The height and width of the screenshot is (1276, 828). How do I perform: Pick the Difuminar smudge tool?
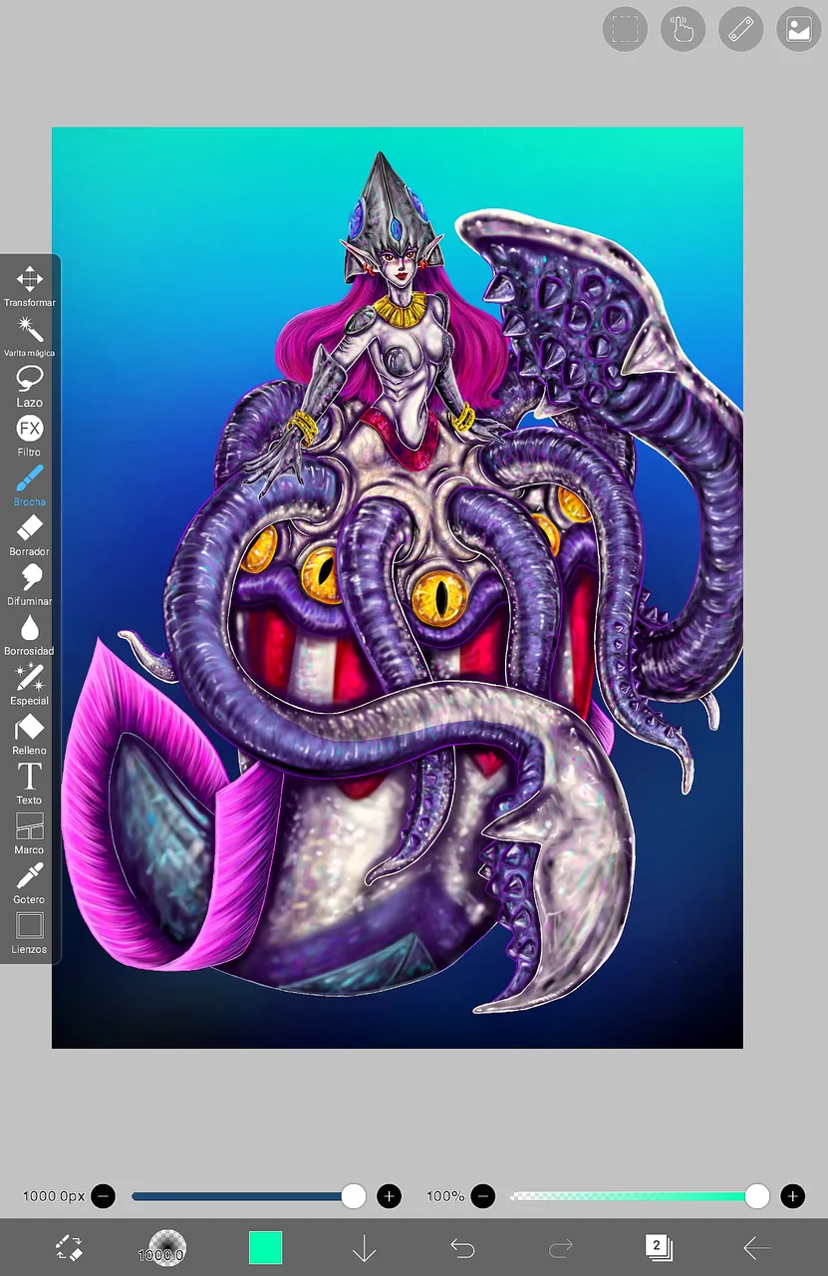coord(29,584)
